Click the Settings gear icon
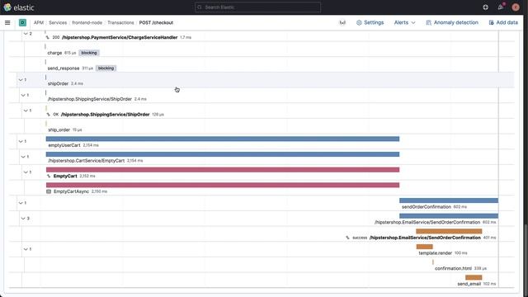 point(359,22)
